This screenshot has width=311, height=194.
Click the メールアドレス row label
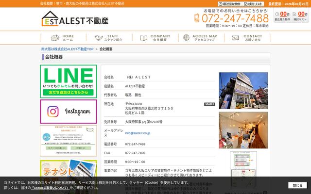pyautogui.click(x=114, y=133)
